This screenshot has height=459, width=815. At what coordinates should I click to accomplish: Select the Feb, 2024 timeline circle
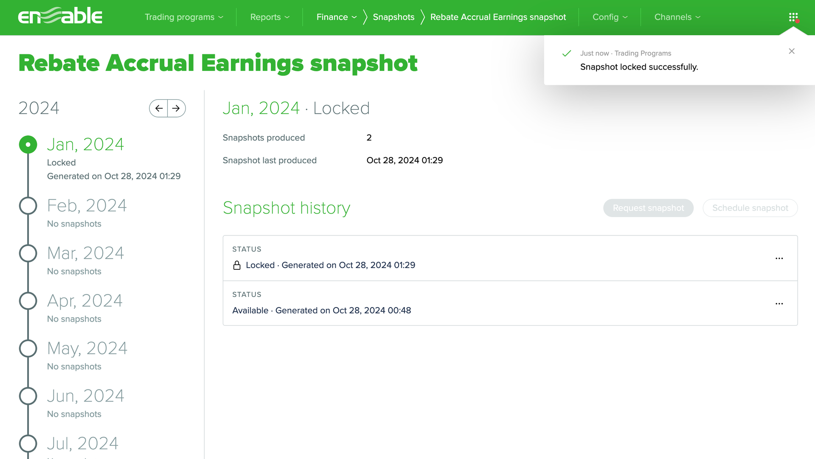tap(28, 206)
